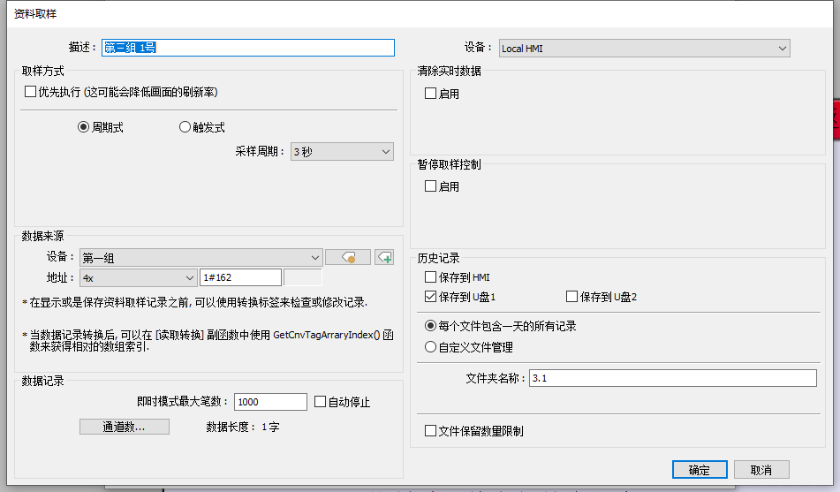Click the 1#162 address input field
This screenshot has width=840, height=492.
pos(240,277)
